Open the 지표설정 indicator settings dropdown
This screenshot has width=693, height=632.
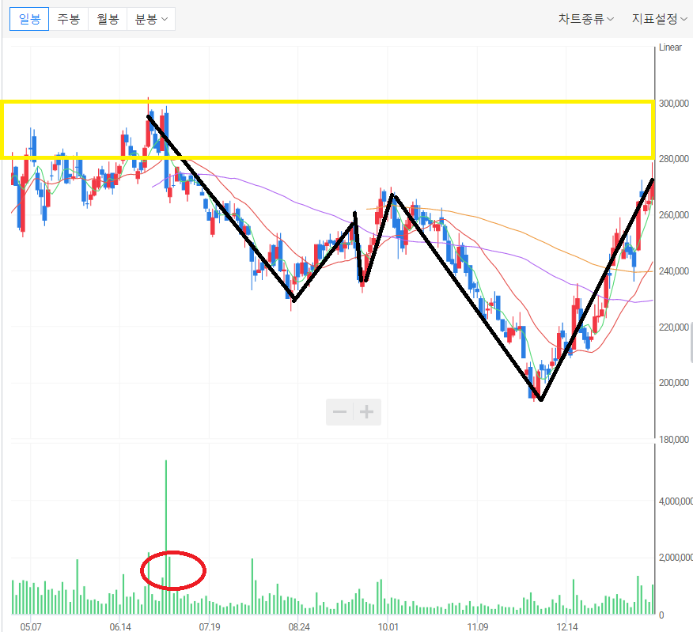(x=660, y=19)
